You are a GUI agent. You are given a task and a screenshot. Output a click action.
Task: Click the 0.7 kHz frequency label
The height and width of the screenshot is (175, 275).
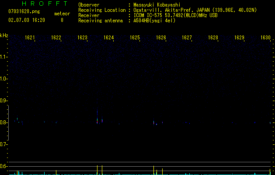tap(3, 144)
